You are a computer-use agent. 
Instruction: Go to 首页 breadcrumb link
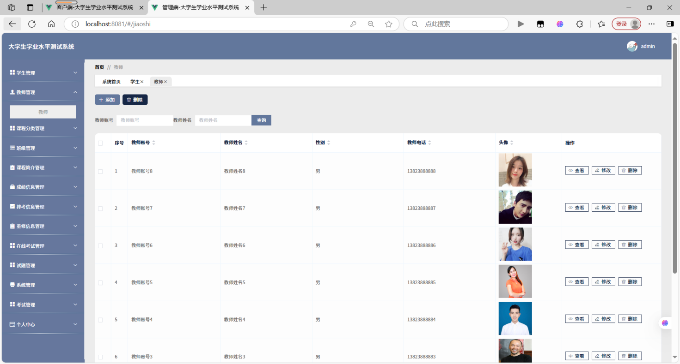click(99, 67)
